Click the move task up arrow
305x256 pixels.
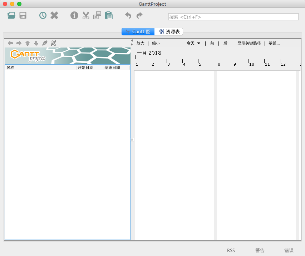[28, 43]
